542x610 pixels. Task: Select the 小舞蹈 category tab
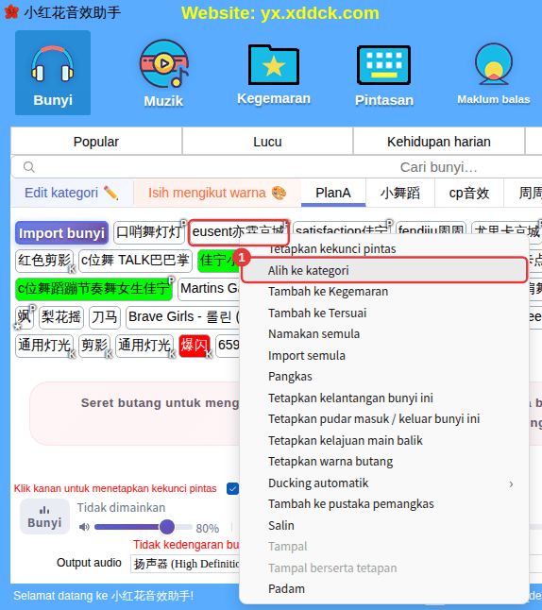pos(400,193)
